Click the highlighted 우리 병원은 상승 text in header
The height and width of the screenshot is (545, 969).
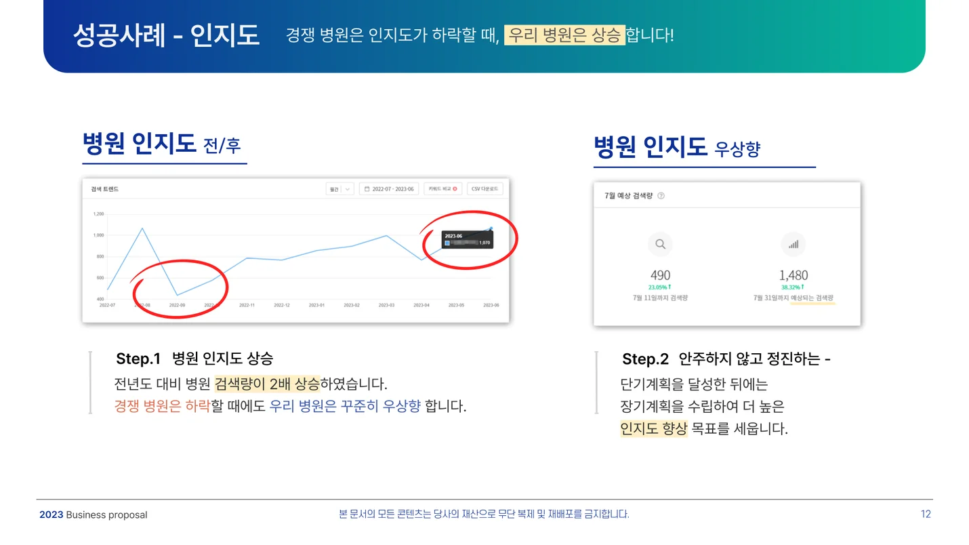[x=564, y=35]
